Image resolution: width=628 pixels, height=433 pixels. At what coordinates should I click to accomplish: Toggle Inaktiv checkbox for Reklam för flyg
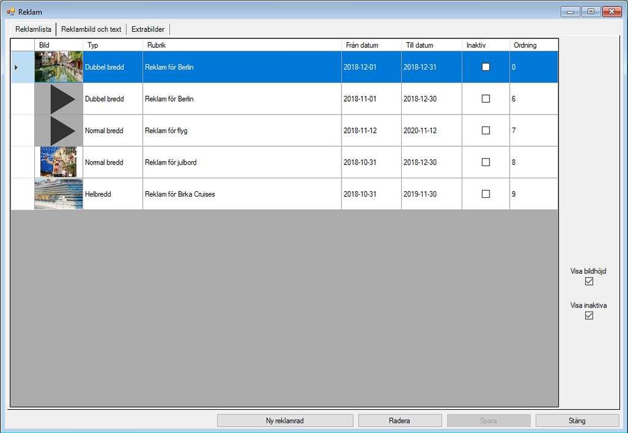click(486, 130)
